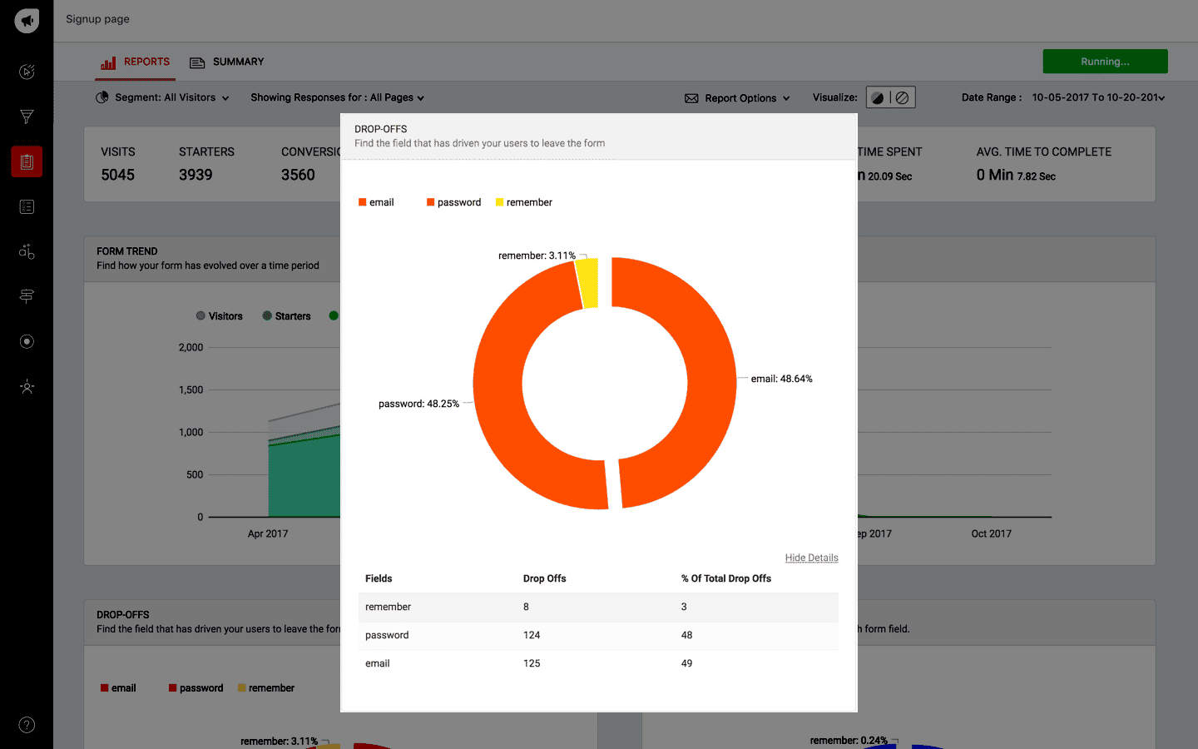This screenshot has width=1198, height=749.
Task: Select the form analytics clipboard icon
Action: tap(27, 161)
